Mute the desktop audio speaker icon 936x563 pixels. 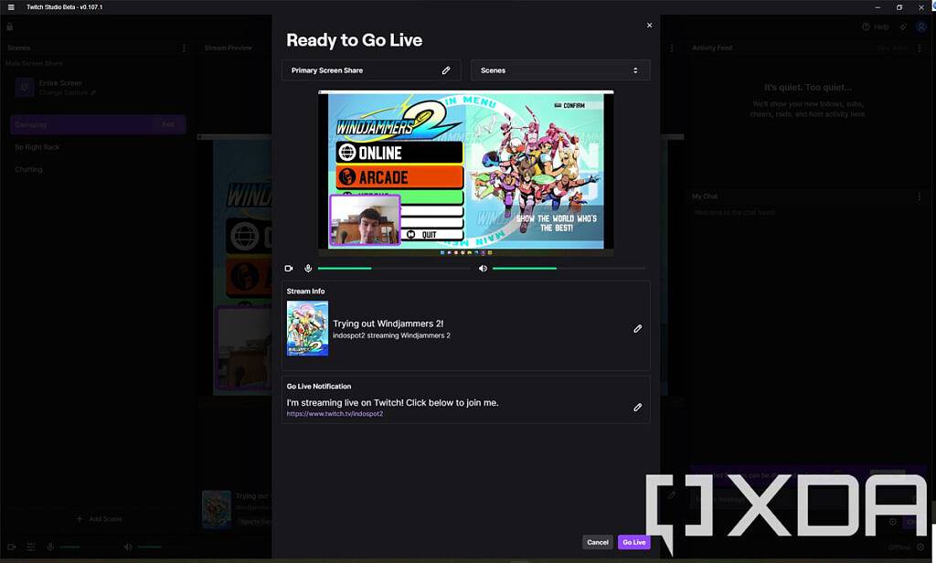pyautogui.click(x=483, y=268)
